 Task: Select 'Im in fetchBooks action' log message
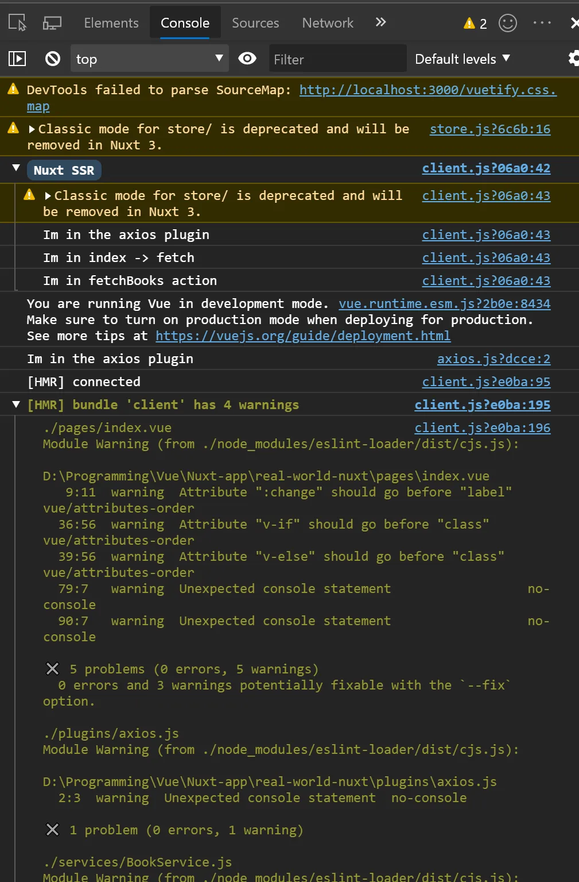(x=130, y=281)
